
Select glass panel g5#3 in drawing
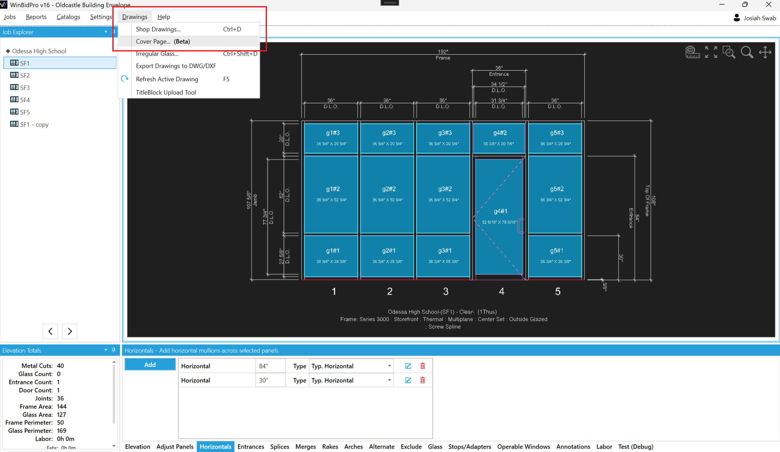pyautogui.click(x=555, y=138)
